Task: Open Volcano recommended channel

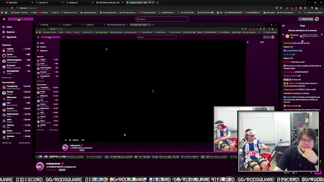Action: click(x=16, y=126)
